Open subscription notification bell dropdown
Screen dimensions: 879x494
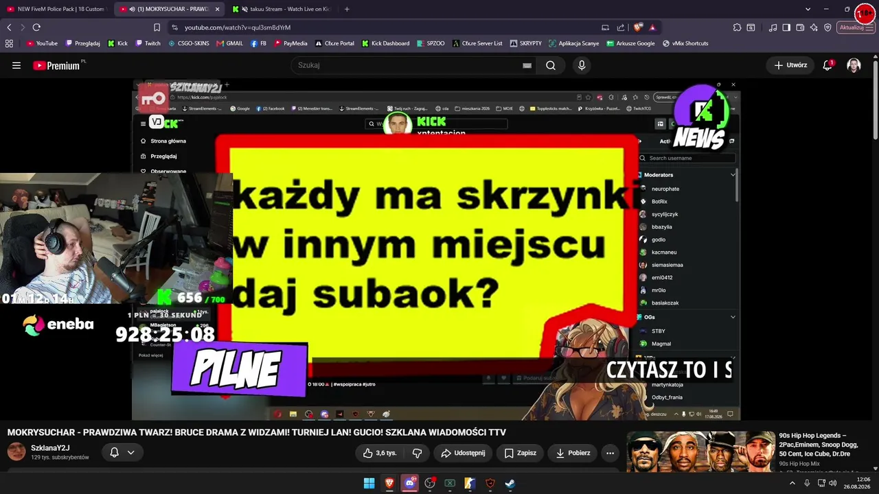pos(122,452)
